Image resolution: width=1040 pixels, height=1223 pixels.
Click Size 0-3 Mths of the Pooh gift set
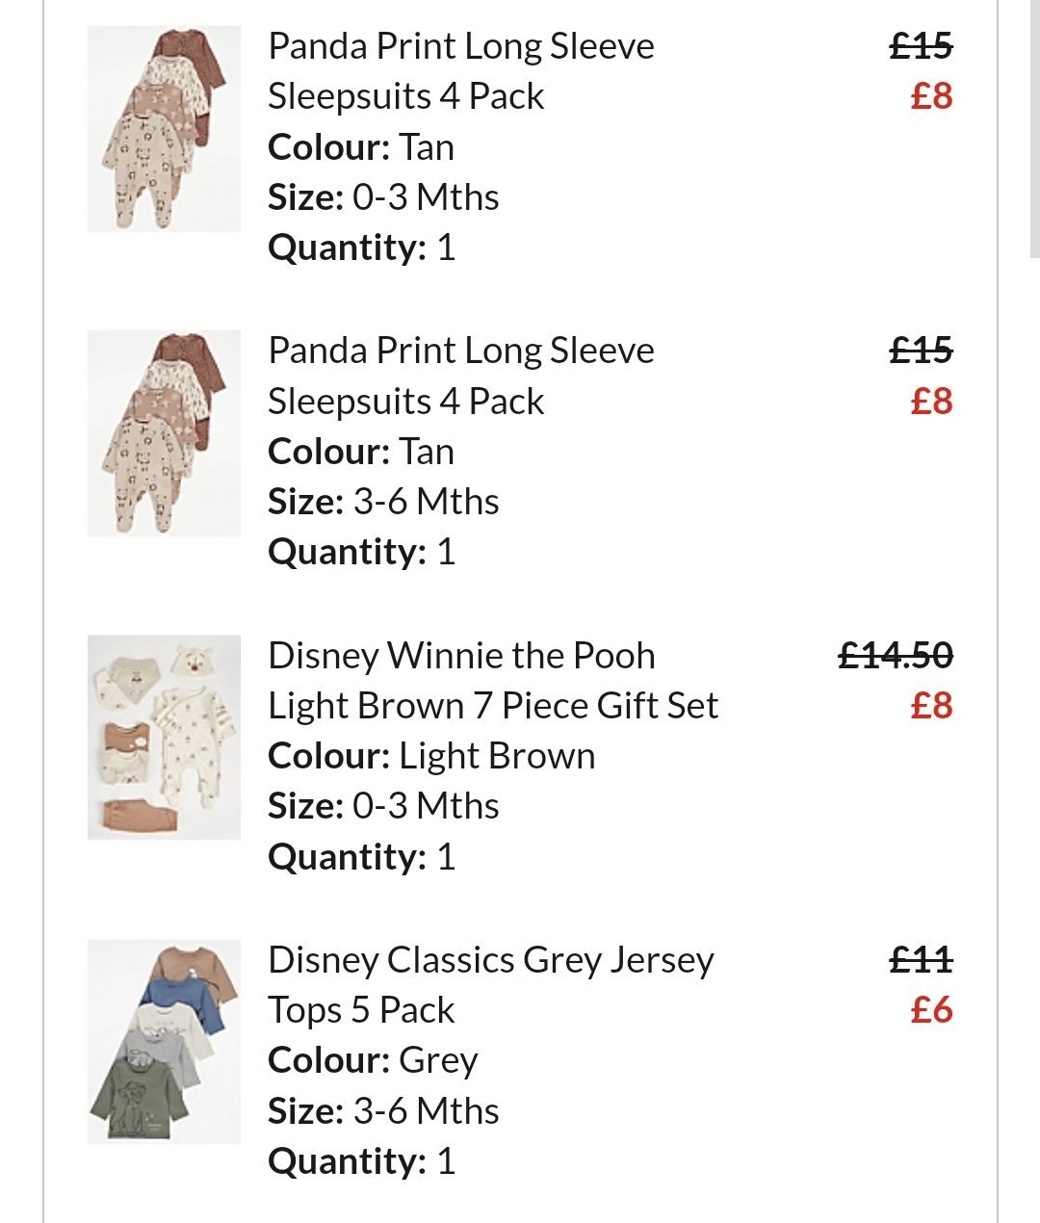coord(383,806)
